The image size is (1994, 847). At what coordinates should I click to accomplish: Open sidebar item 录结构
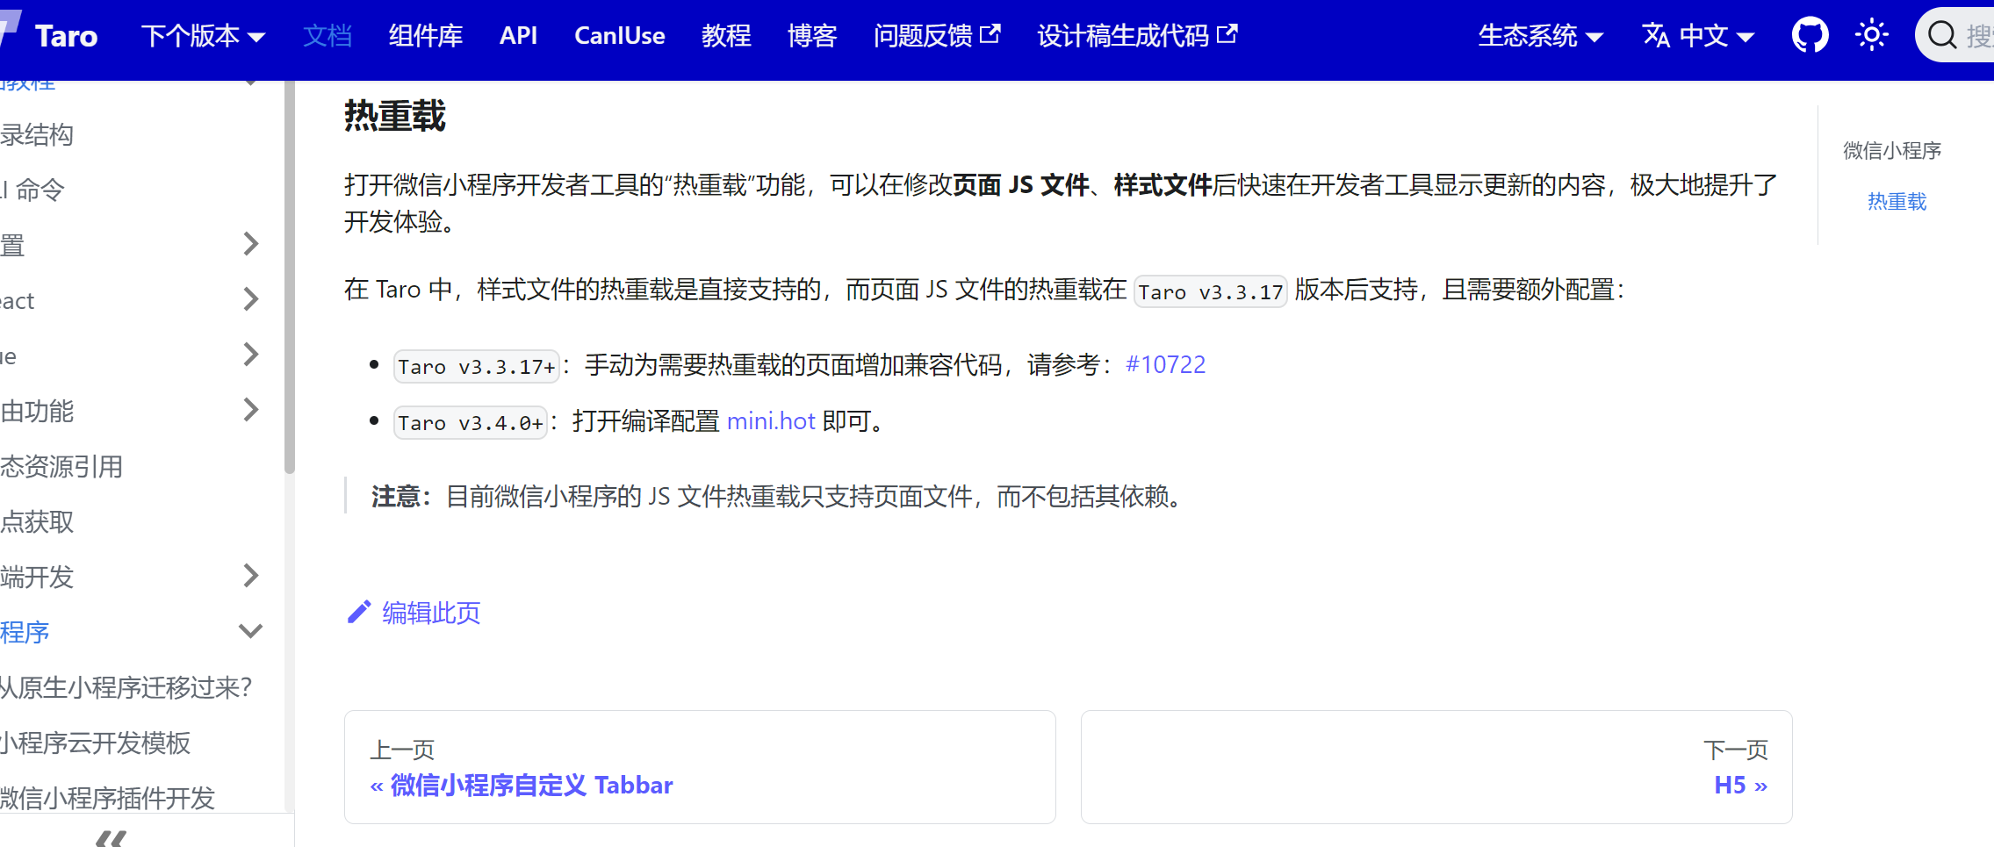pos(37,134)
